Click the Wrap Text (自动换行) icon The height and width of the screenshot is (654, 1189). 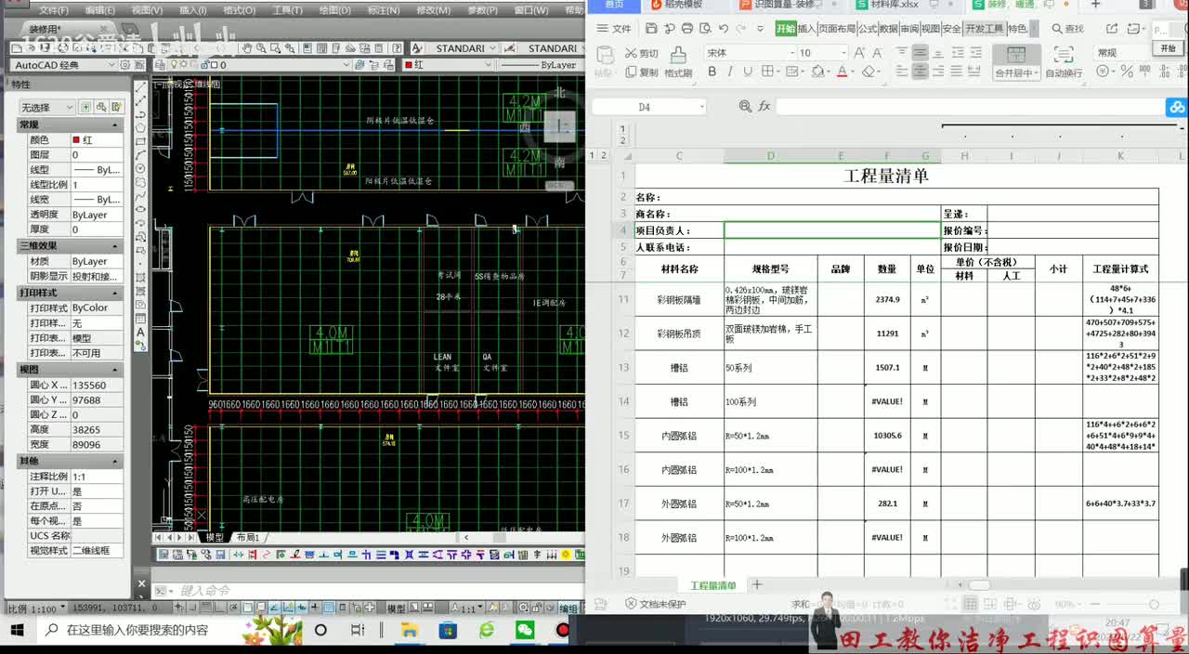click(x=1064, y=62)
